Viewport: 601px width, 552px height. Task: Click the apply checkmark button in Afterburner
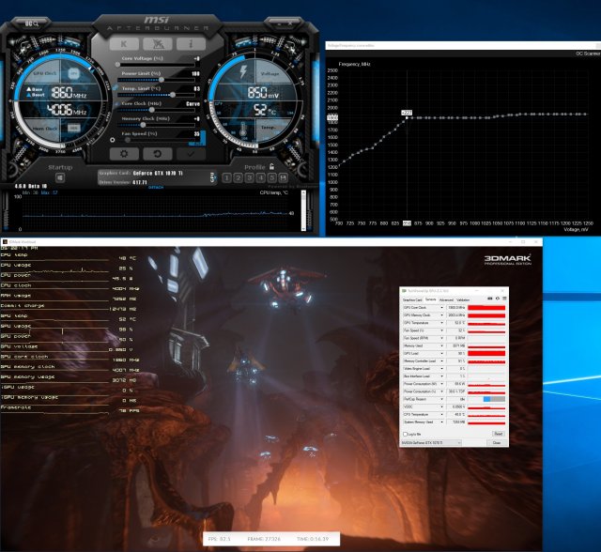pos(191,154)
